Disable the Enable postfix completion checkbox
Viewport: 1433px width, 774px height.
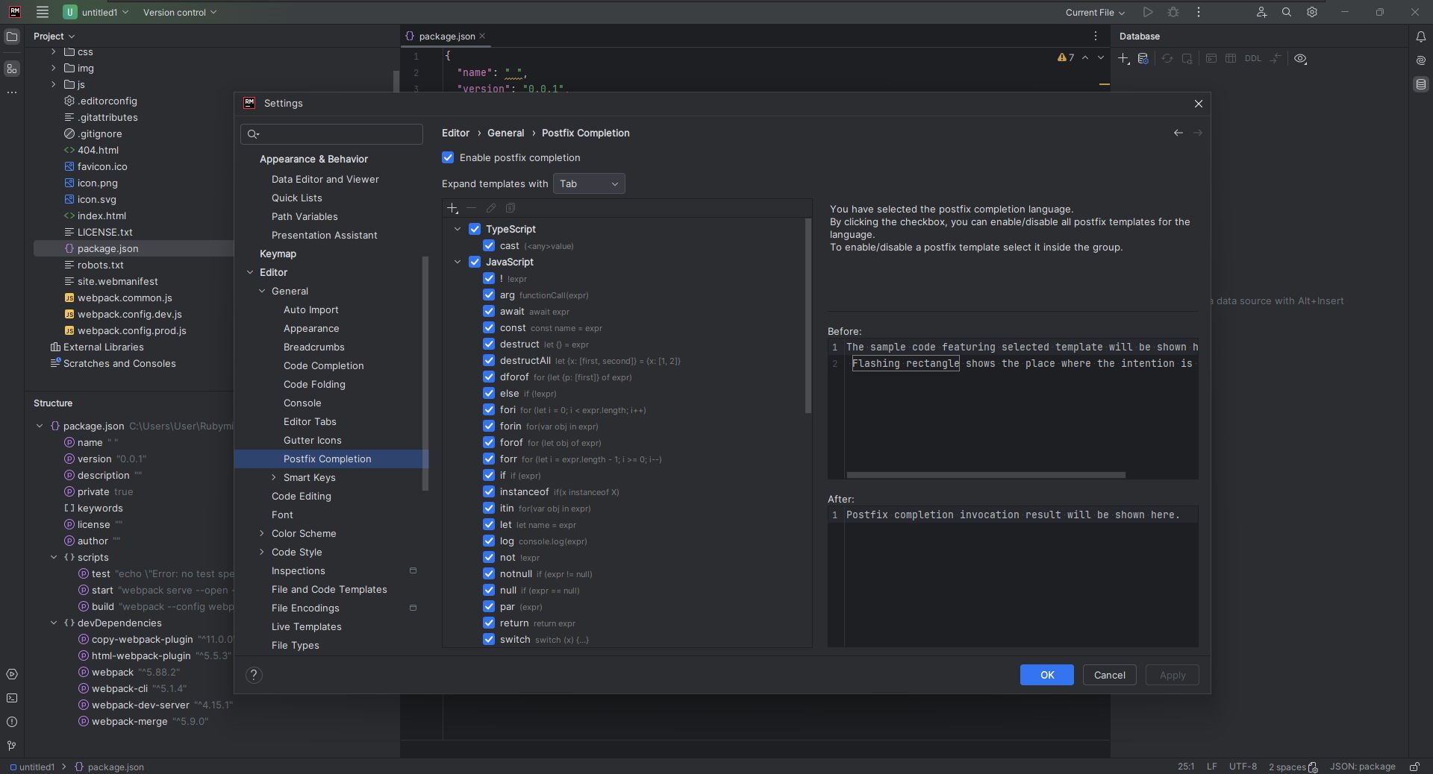448,157
